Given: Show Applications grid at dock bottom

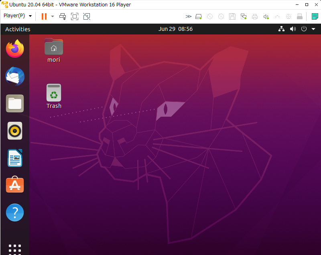Looking at the screenshot, I should (x=15, y=249).
